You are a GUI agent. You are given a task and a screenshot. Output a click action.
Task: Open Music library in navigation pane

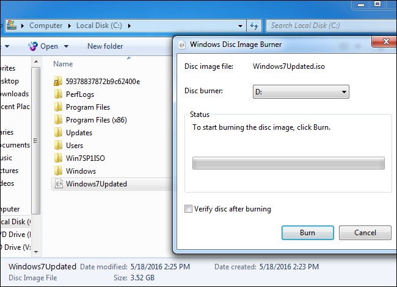coord(6,158)
